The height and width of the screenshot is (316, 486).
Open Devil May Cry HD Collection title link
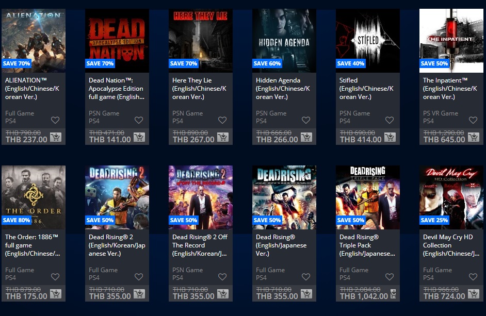coord(451,245)
